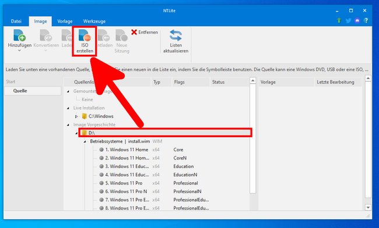This screenshot has height=228, width=379.
Task: Collapse Betriebssysteme install.wim node
Action: (x=85, y=141)
